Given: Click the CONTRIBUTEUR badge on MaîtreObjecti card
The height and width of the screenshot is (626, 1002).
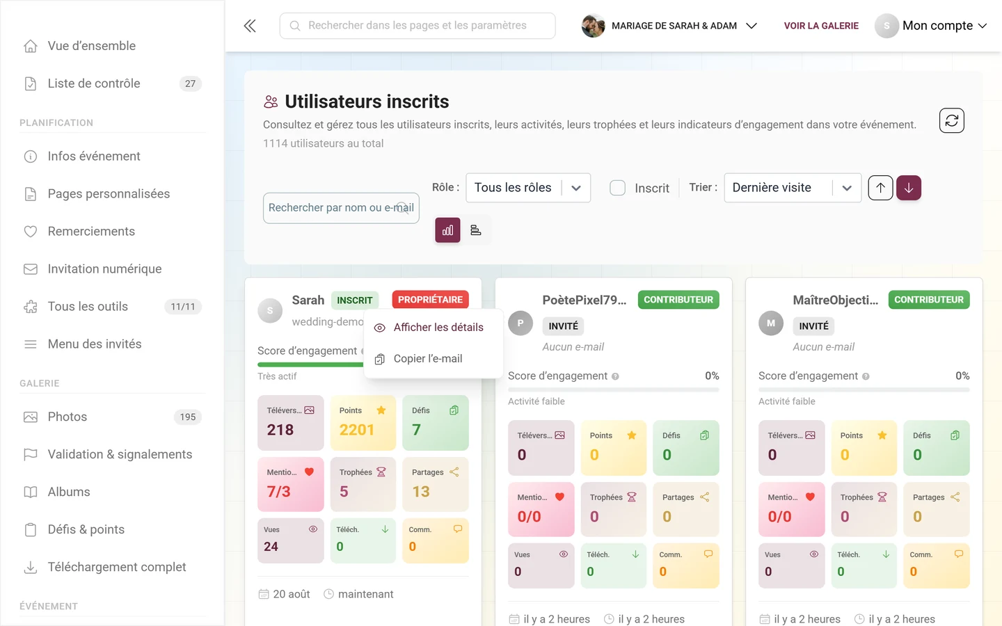Looking at the screenshot, I should click(x=929, y=300).
